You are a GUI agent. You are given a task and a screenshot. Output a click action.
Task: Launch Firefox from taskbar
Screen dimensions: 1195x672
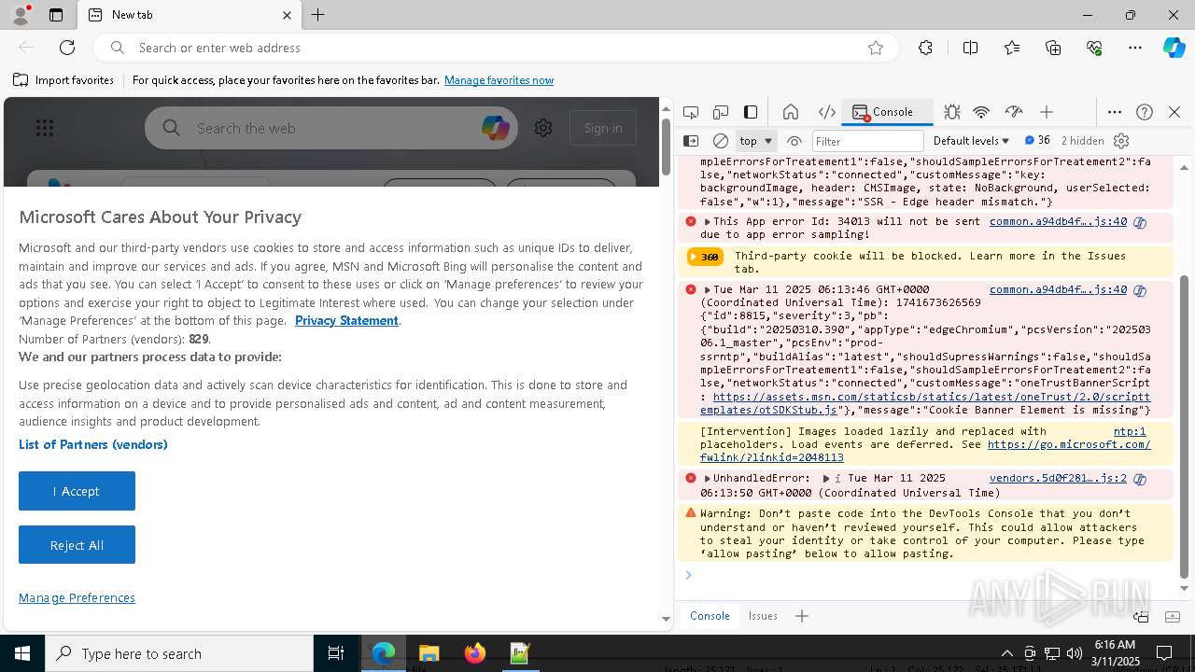[474, 653]
